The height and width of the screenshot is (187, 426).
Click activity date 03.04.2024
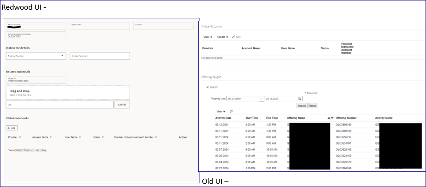[222, 162]
